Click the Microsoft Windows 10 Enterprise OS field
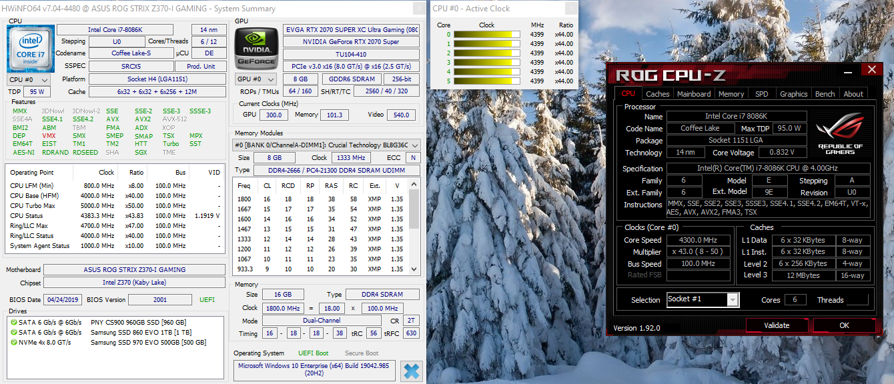This screenshot has height=384, width=894. 314,371
